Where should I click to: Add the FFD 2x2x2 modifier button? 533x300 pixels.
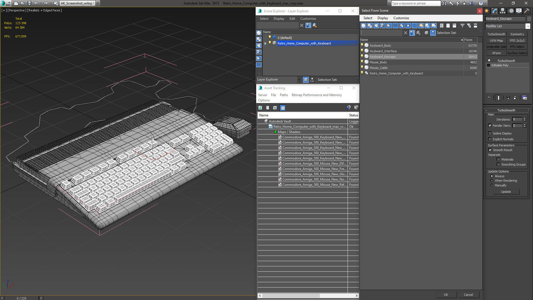click(x=517, y=41)
